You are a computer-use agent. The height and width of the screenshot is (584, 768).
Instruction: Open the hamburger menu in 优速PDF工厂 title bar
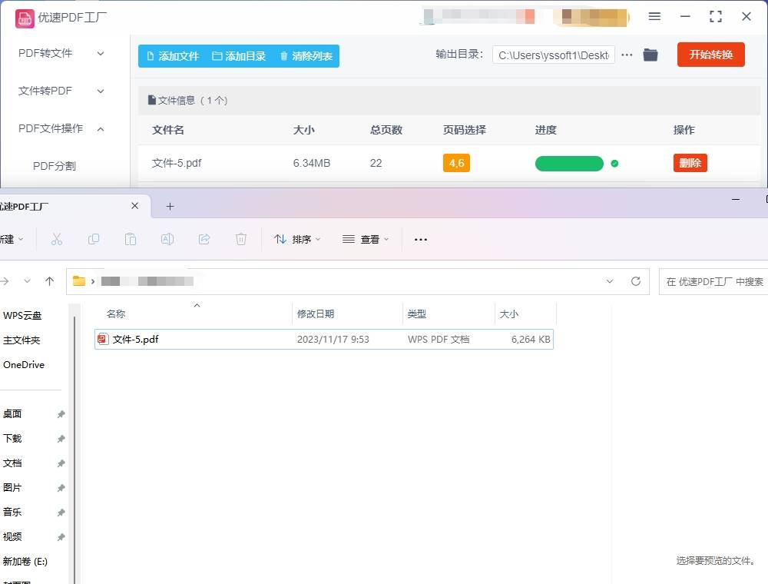coord(654,17)
